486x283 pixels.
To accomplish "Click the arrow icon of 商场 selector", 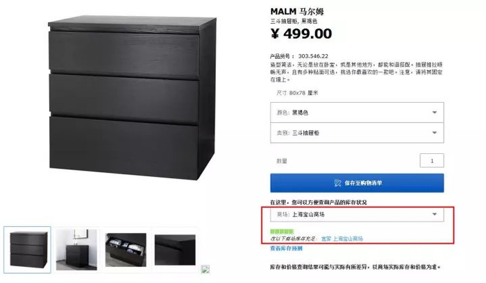I will (435, 214).
